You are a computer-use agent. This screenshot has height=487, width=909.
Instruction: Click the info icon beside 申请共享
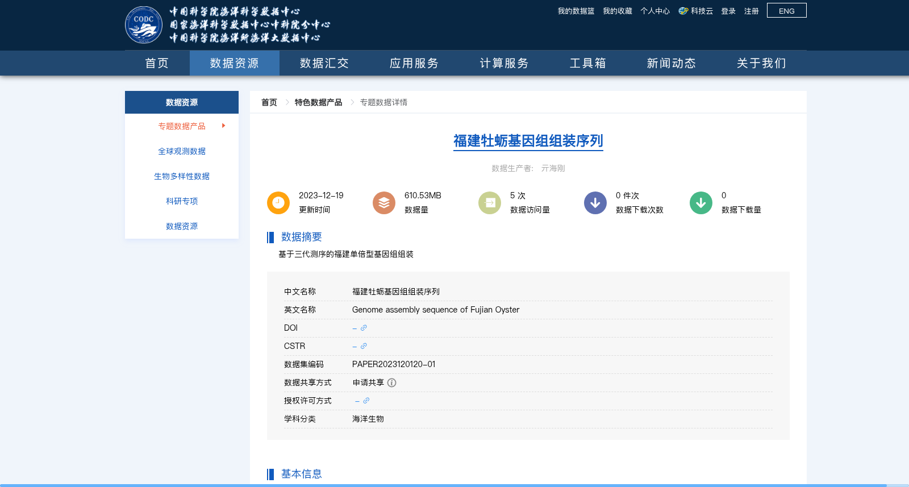point(392,382)
